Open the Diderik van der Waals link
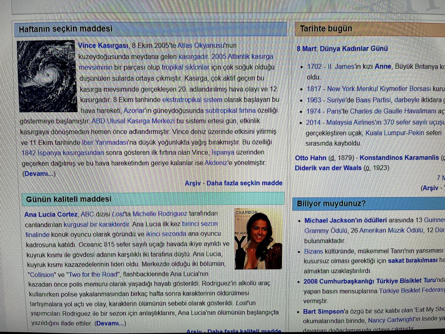Screen dimensions: 445x334 (328, 168)
